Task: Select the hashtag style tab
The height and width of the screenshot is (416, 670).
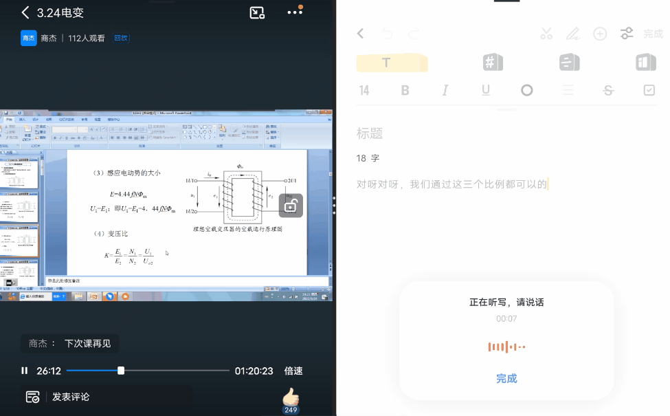Action: 493,63
